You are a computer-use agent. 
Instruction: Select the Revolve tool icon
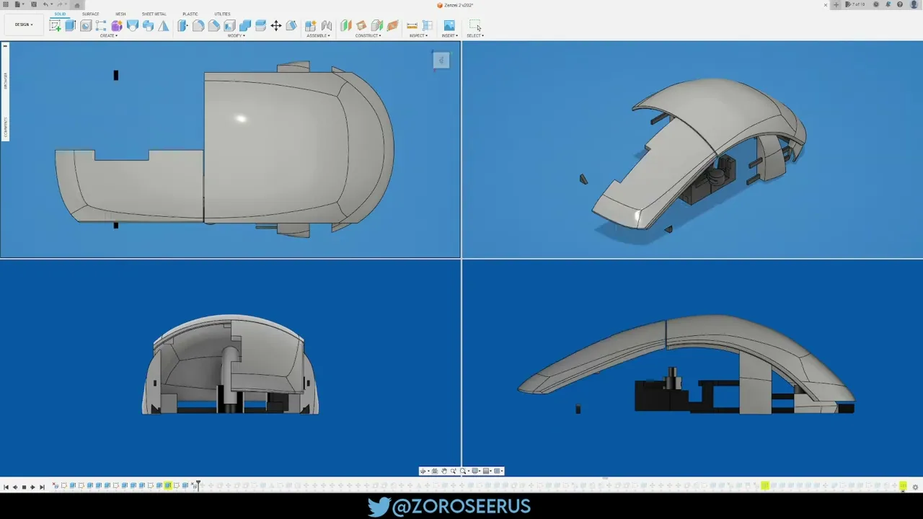86,26
